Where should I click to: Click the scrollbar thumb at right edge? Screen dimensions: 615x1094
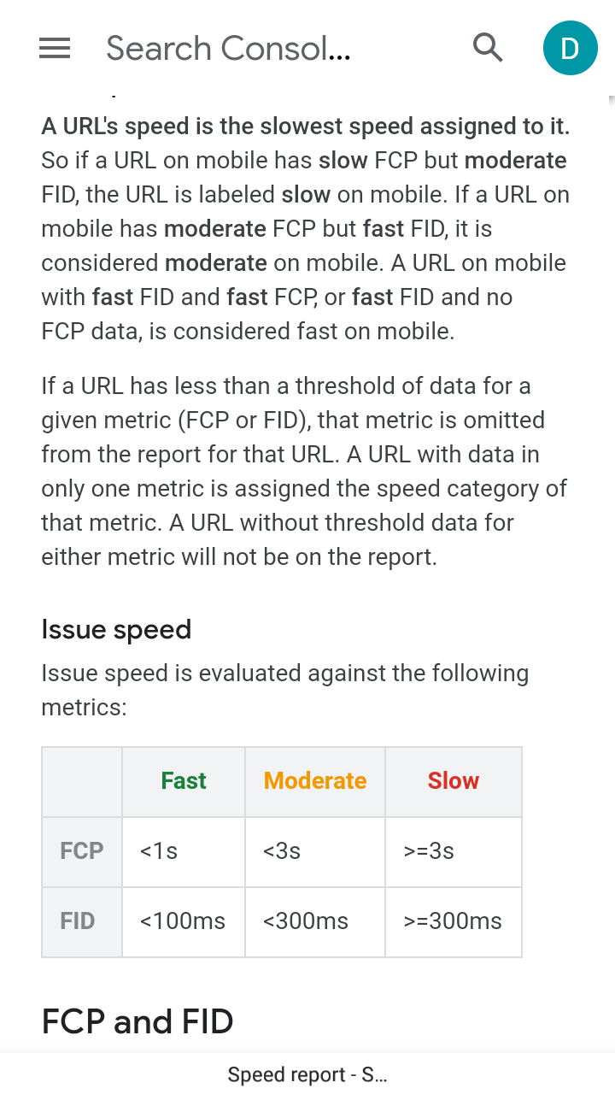[612, 99]
